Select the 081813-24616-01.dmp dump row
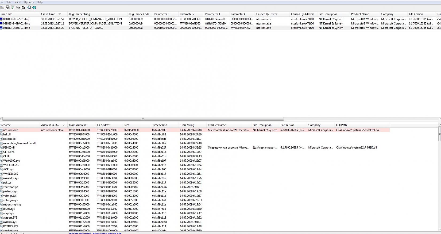This screenshot has height=234, width=441. [x=220, y=23]
